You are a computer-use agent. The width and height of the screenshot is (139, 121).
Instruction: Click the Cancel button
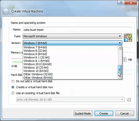pyautogui.click(x=125, y=113)
